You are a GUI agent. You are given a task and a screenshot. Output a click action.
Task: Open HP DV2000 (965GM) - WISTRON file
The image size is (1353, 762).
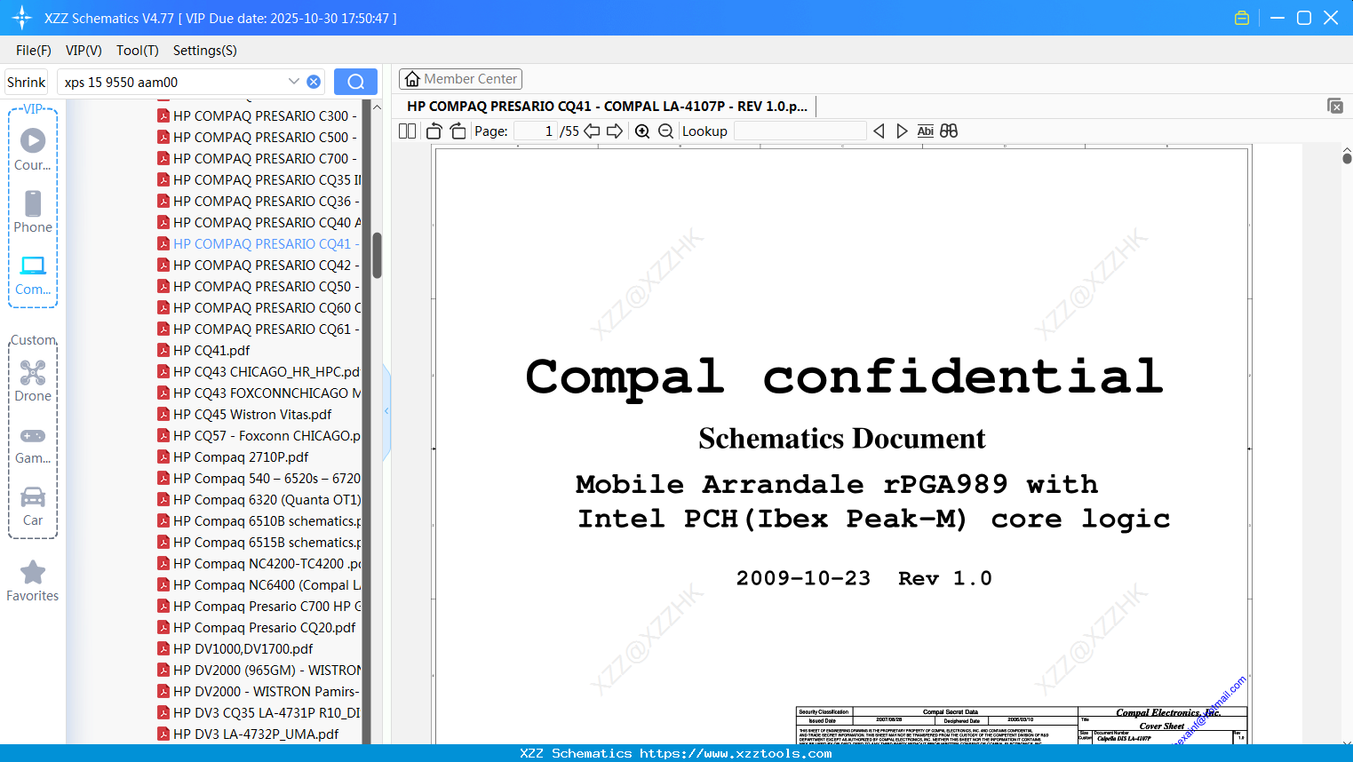tap(258, 670)
